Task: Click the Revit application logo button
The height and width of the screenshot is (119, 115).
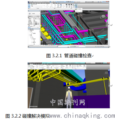Action: click(29, 2)
